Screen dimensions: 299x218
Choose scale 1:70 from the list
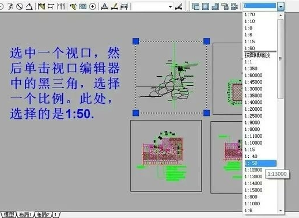coord(249,14)
